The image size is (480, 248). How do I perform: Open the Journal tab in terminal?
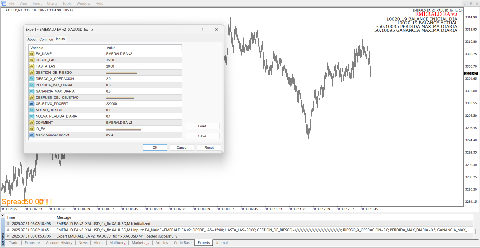(x=221, y=243)
